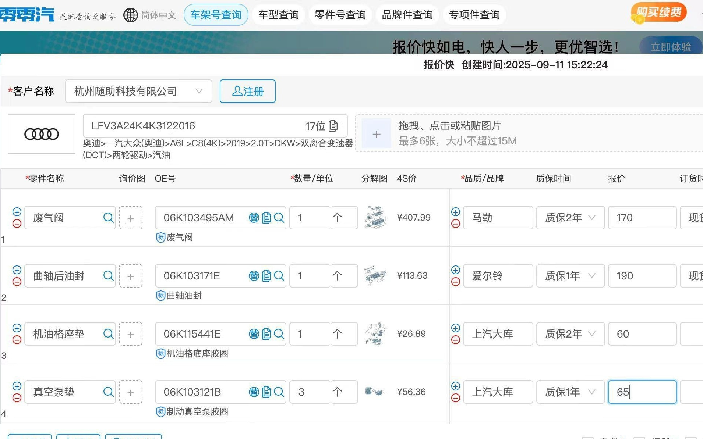Add inquiry image for 废气阀
Image resolution: width=703 pixels, height=439 pixels.
pos(131,218)
